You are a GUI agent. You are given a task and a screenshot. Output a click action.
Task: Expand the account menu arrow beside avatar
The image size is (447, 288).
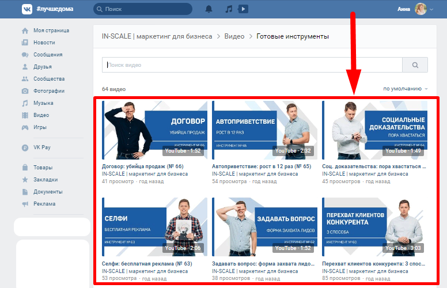pyautogui.click(x=431, y=9)
